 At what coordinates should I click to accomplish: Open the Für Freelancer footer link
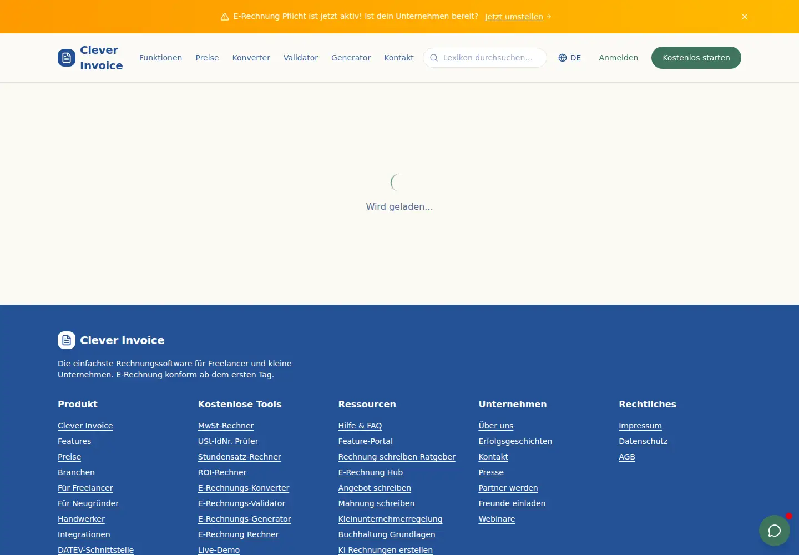[85, 488]
